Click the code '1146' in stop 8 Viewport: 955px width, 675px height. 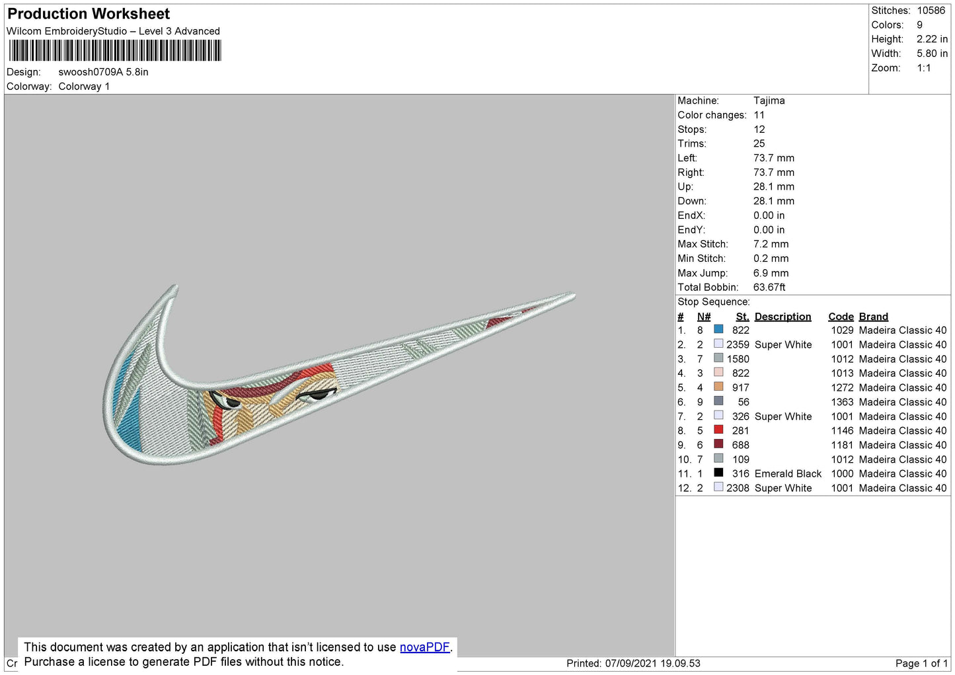[843, 431]
